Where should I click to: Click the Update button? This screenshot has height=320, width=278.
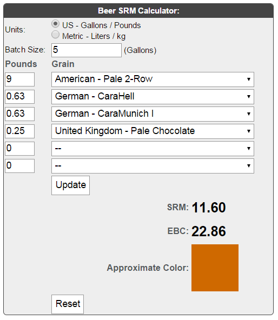[70, 185]
